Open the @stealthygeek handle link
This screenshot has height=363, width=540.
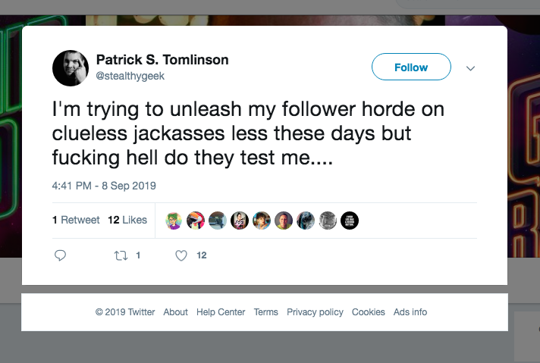[130, 76]
